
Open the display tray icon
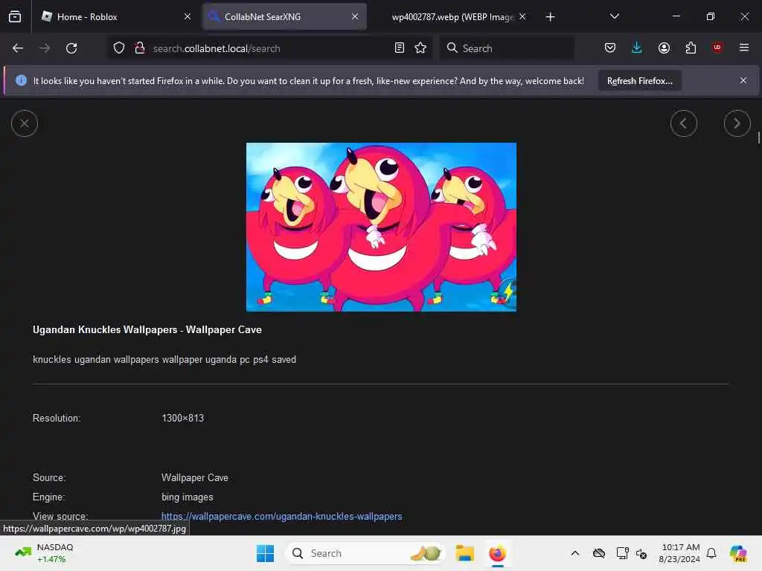tap(622, 553)
